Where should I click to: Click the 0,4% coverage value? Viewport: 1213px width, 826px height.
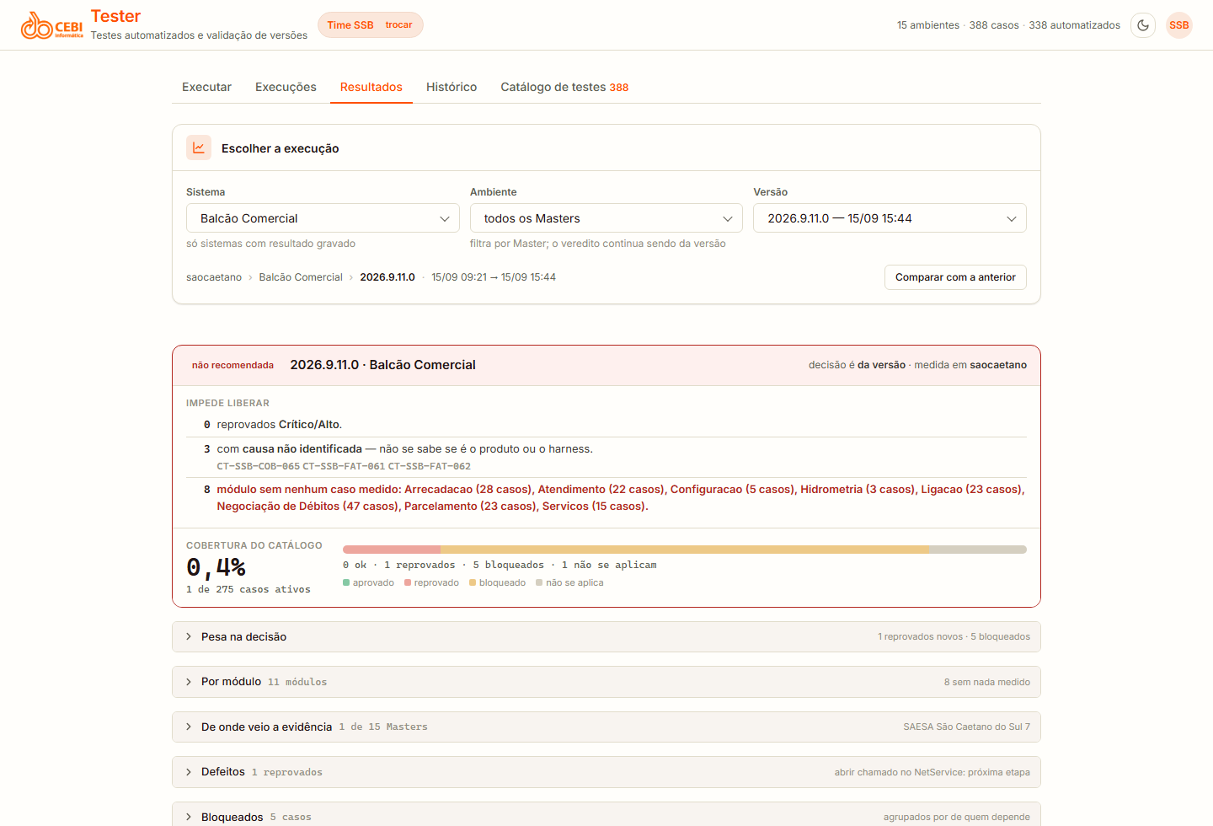(x=216, y=567)
